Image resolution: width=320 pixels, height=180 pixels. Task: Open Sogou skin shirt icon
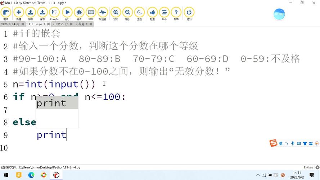point(305,144)
